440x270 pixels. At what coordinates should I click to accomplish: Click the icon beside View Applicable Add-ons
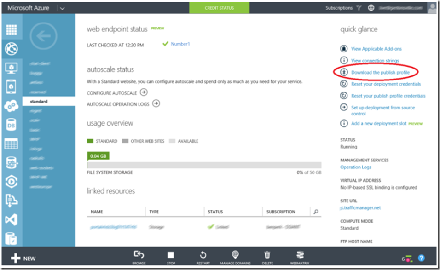tap(344, 48)
